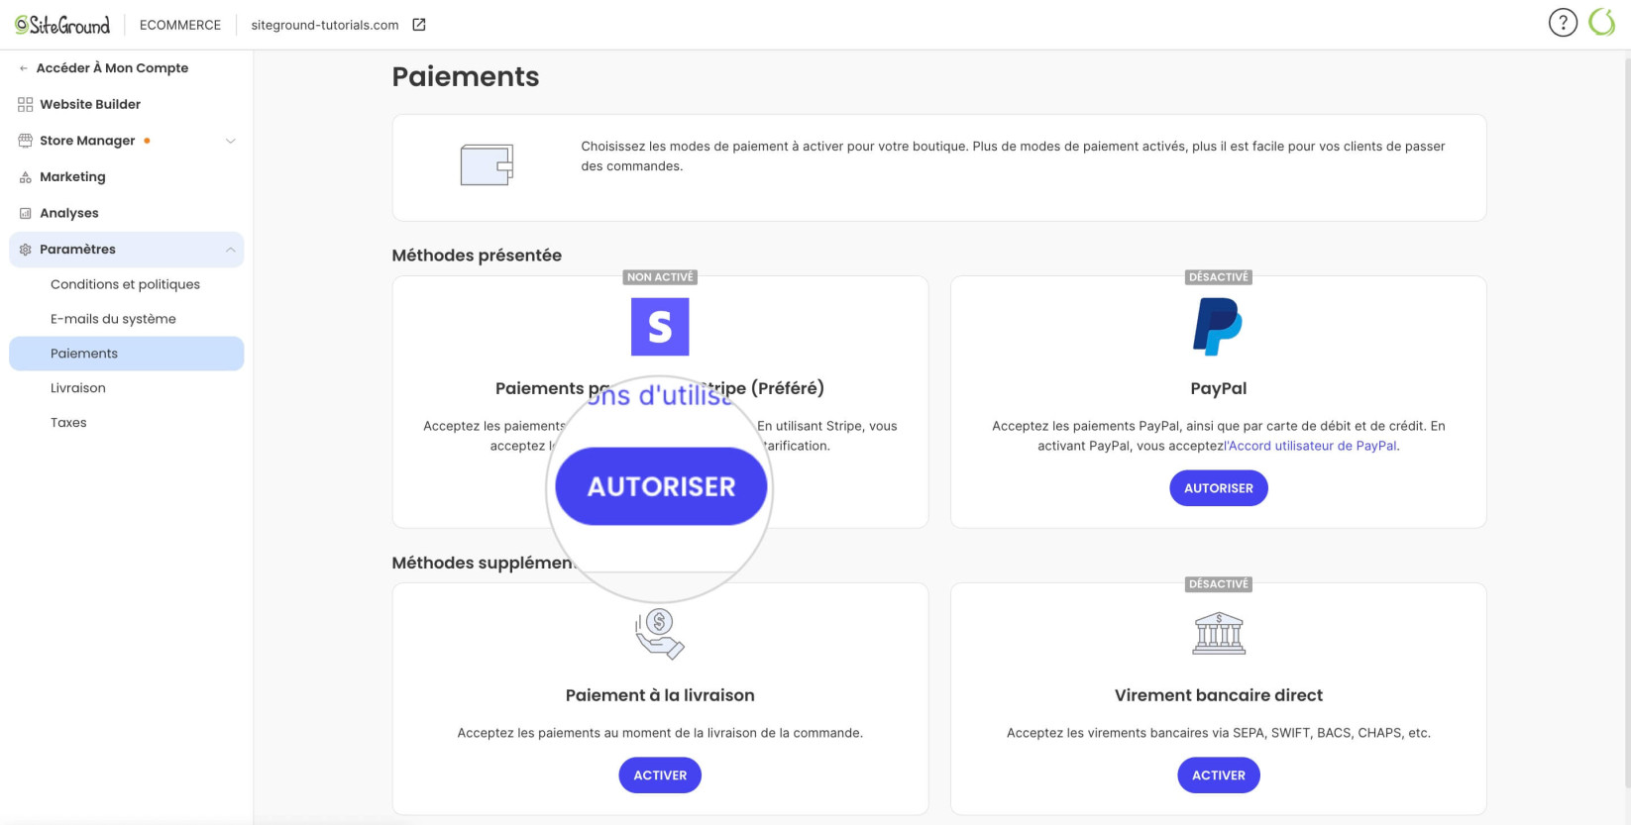Open the Taxes settings page
This screenshot has height=825, width=1631.
(x=126, y=423)
